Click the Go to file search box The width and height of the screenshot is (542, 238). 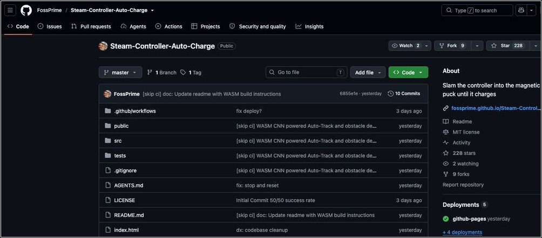coord(306,72)
